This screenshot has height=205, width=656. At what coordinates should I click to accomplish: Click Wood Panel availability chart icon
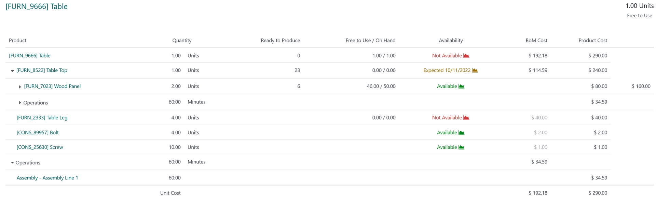pos(461,86)
